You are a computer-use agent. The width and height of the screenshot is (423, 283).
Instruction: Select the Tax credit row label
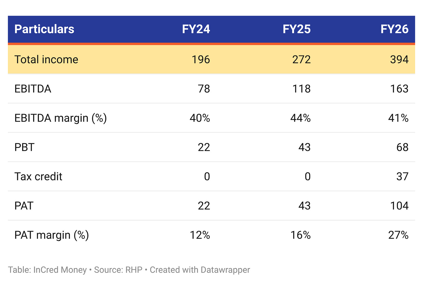click(38, 177)
